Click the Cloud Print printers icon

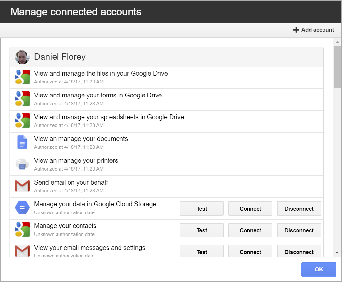click(x=22, y=164)
